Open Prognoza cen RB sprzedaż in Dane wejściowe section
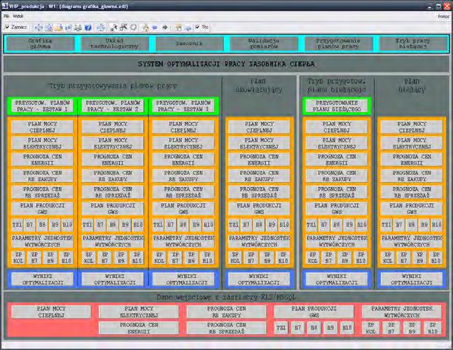The image size is (453, 350). click(x=226, y=328)
